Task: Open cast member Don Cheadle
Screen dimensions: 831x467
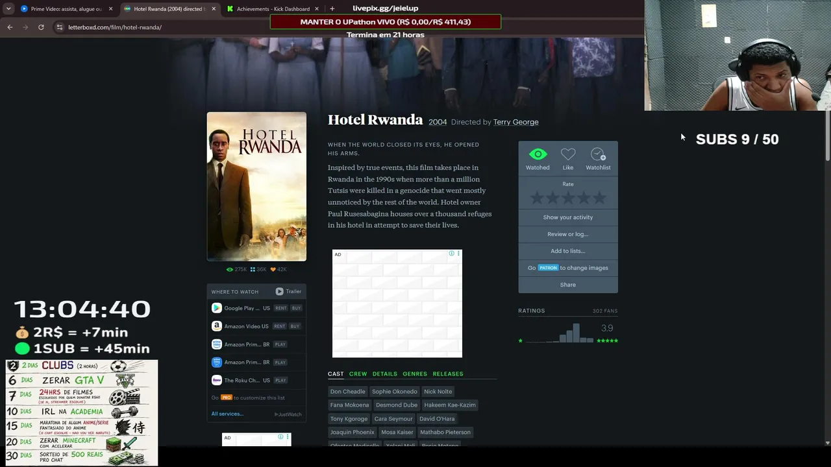Action: coord(348,391)
